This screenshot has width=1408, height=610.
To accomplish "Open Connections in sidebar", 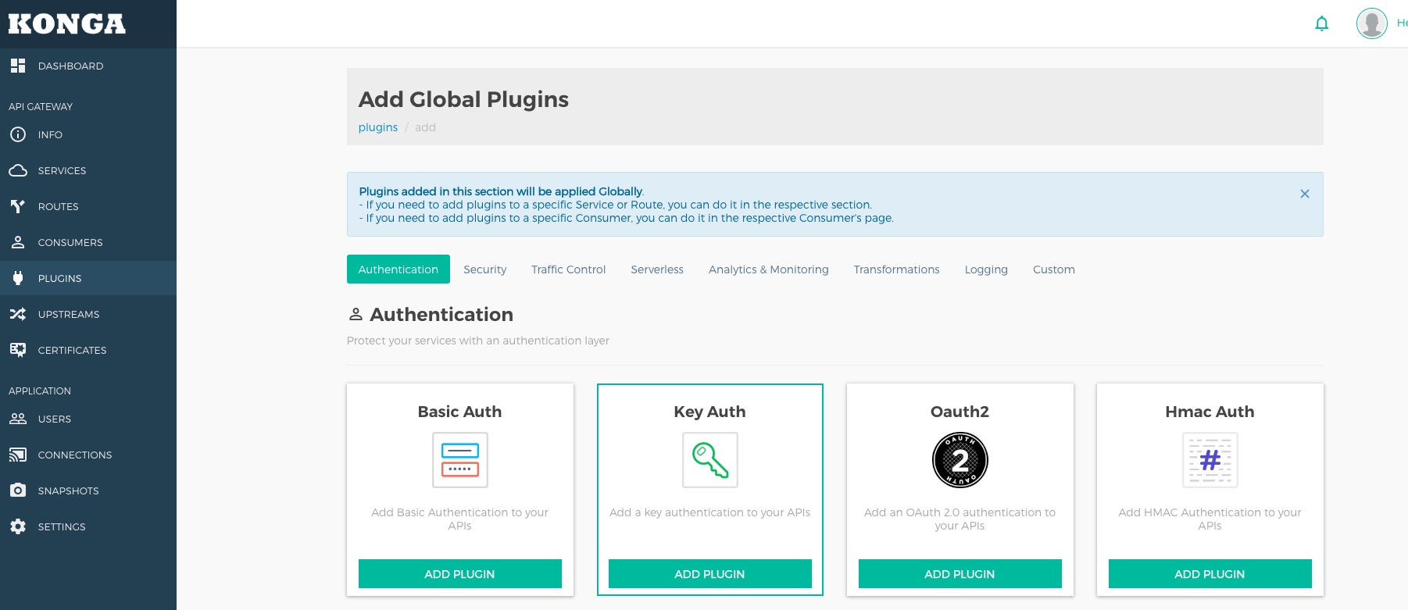I will [x=88, y=455].
